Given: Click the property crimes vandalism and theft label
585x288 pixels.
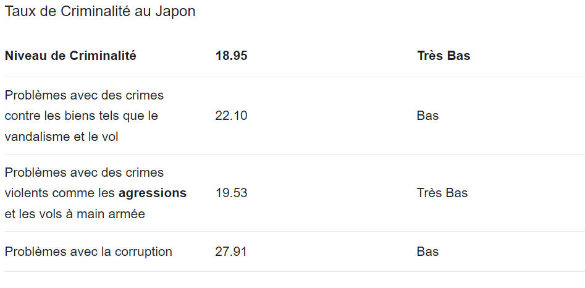Looking at the screenshot, I should click(x=84, y=116).
